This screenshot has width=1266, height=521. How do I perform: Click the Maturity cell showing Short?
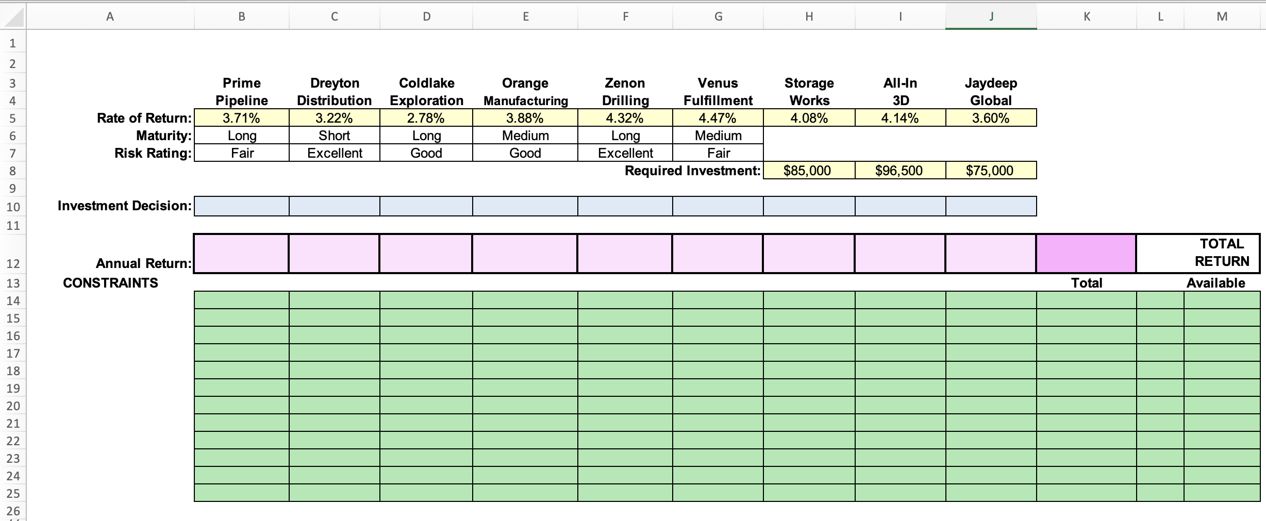tap(334, 136)
